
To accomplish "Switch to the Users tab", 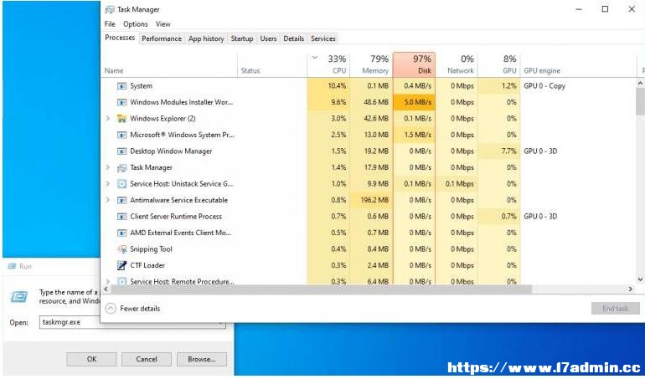I will 268,38.
